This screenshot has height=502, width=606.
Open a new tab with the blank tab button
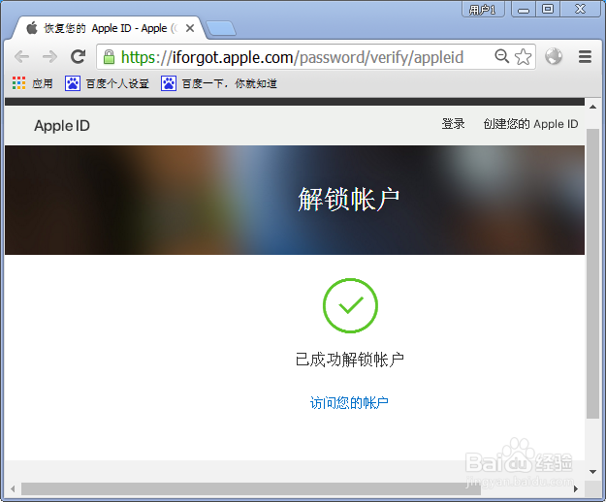221,28
